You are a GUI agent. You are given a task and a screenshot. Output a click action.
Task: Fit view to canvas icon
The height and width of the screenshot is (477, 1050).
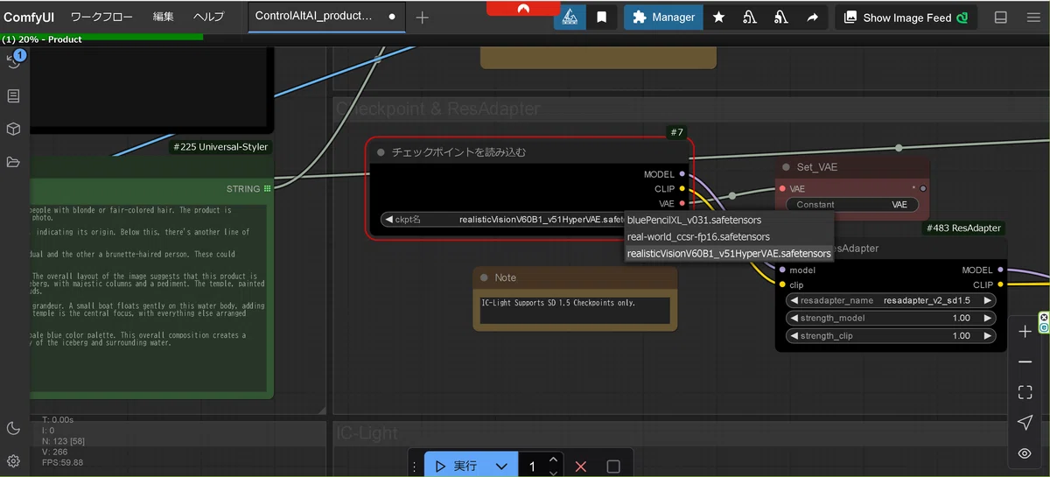[x=1025, y=393]
